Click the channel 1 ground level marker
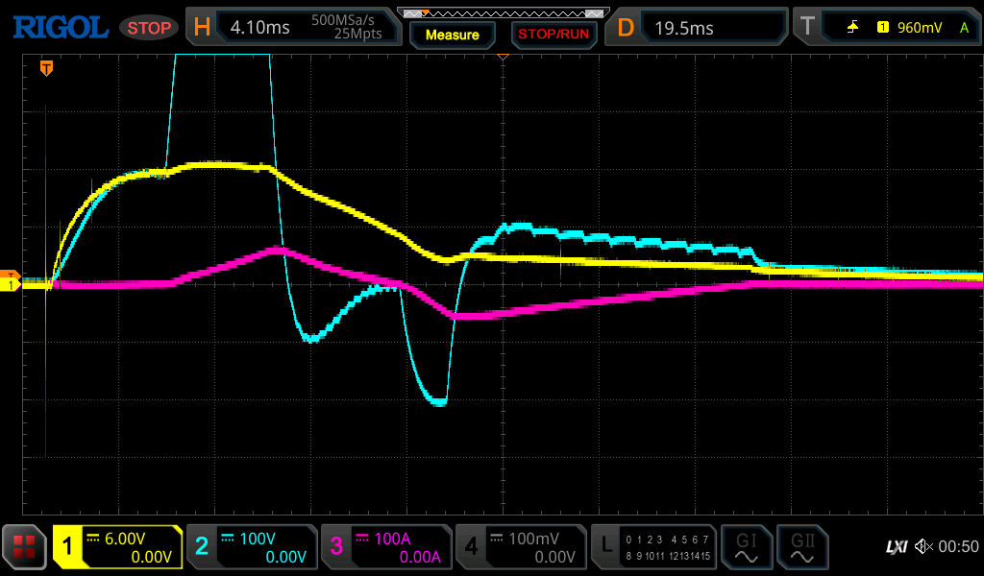Viewport: 984px width, 576px height. point(11,285)
